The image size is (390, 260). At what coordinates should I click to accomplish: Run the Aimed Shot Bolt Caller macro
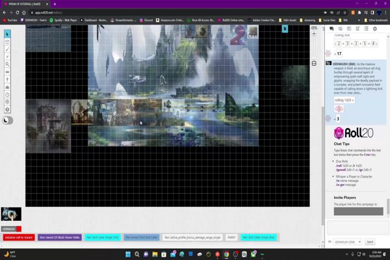141,237
